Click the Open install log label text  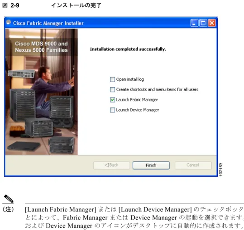pyautogui.click(x=130, y=79)
